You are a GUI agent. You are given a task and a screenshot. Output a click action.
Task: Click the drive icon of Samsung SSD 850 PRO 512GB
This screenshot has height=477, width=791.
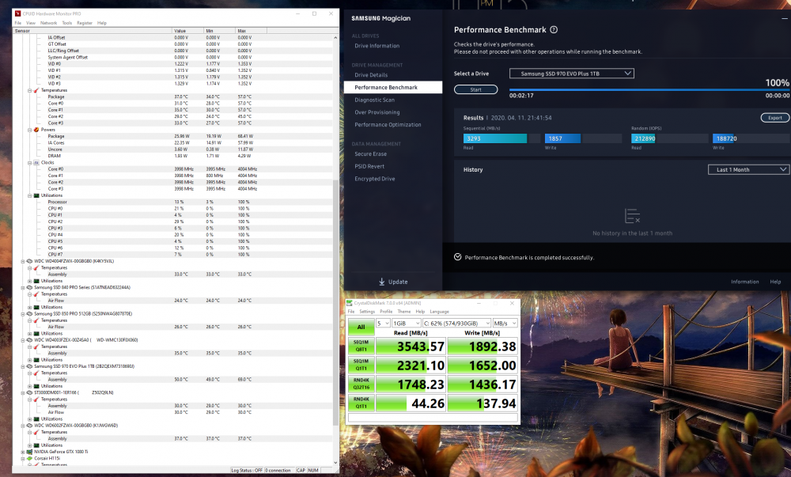click(29, 313)
